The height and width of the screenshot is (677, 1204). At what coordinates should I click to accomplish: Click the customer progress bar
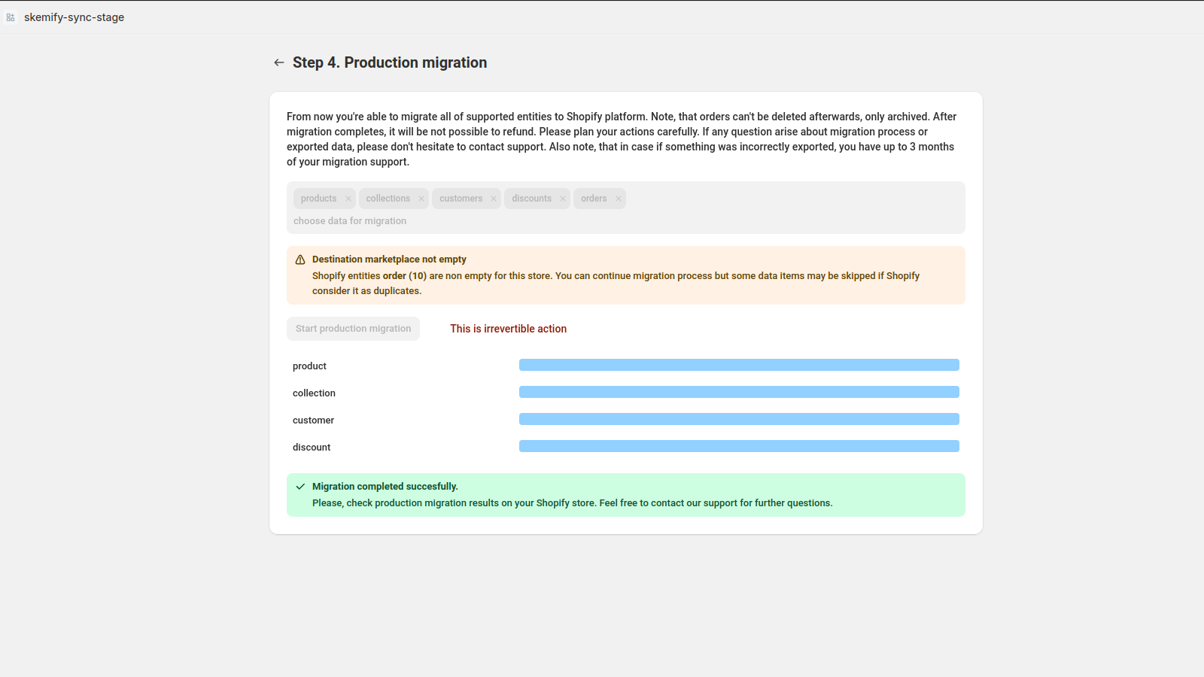(739, 419)
